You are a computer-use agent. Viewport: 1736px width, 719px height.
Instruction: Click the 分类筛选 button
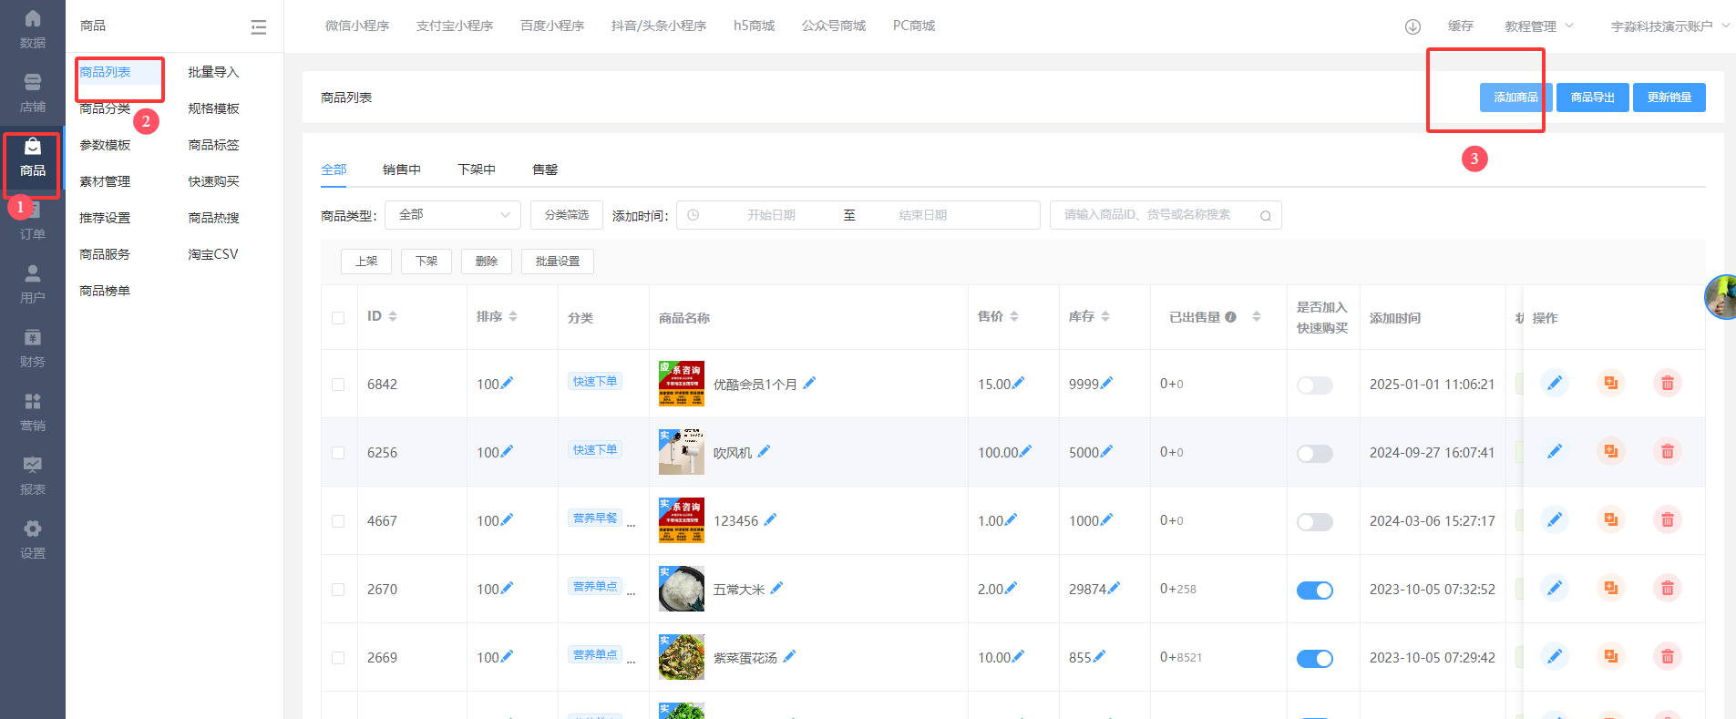click(x=567, y=215)
